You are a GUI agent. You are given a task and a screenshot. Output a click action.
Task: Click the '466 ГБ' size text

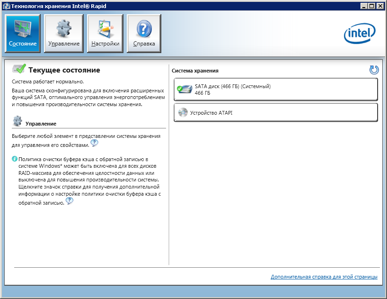click(202, 93)
